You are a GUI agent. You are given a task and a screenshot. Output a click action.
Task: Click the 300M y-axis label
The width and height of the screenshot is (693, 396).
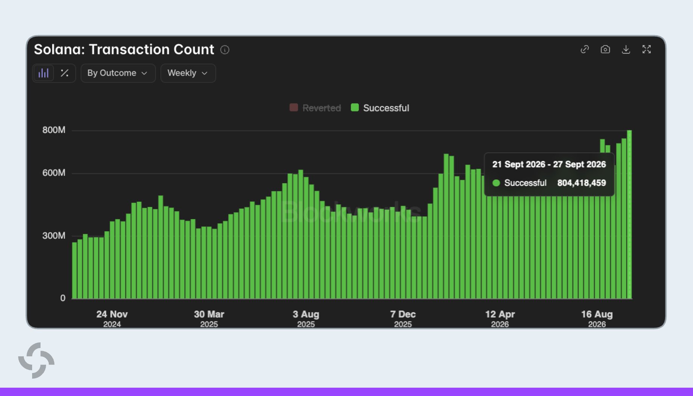[54, 236]
